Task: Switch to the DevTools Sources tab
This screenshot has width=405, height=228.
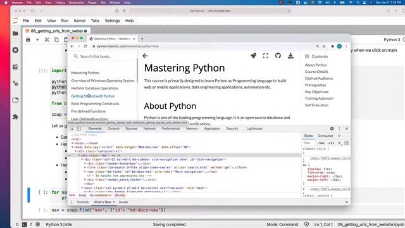Action: (x=132, y=129)
